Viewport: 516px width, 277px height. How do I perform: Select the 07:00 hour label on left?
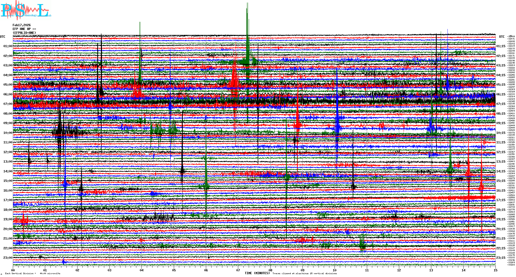pos(8,104)
